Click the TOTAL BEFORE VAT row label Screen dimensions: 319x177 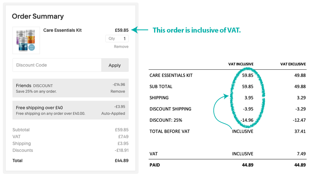tap(170, 131)
